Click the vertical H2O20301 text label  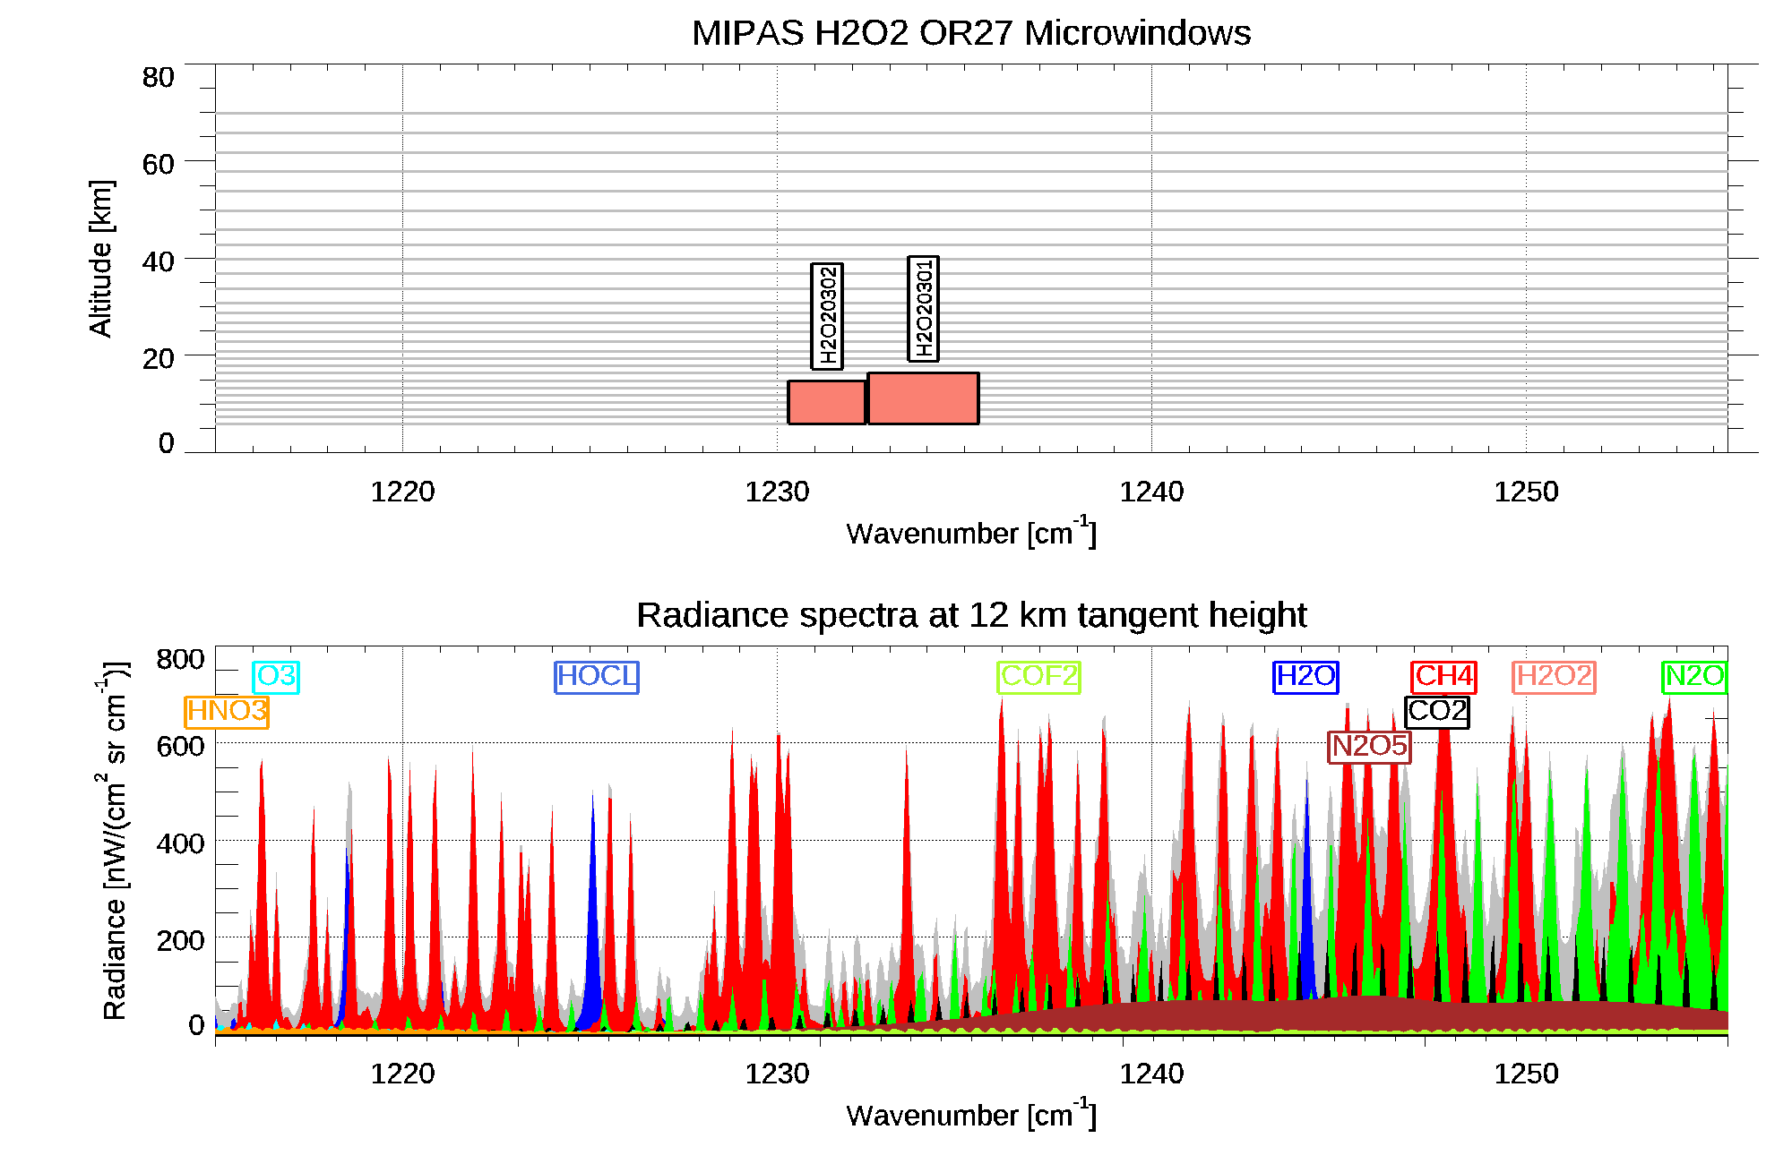click(x=923, y=309)
